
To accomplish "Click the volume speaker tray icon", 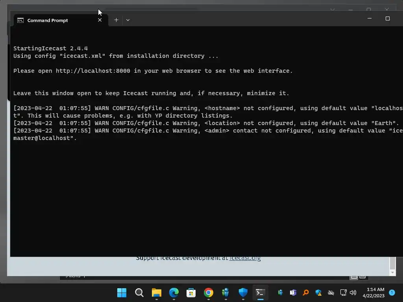I will [353, 293].
